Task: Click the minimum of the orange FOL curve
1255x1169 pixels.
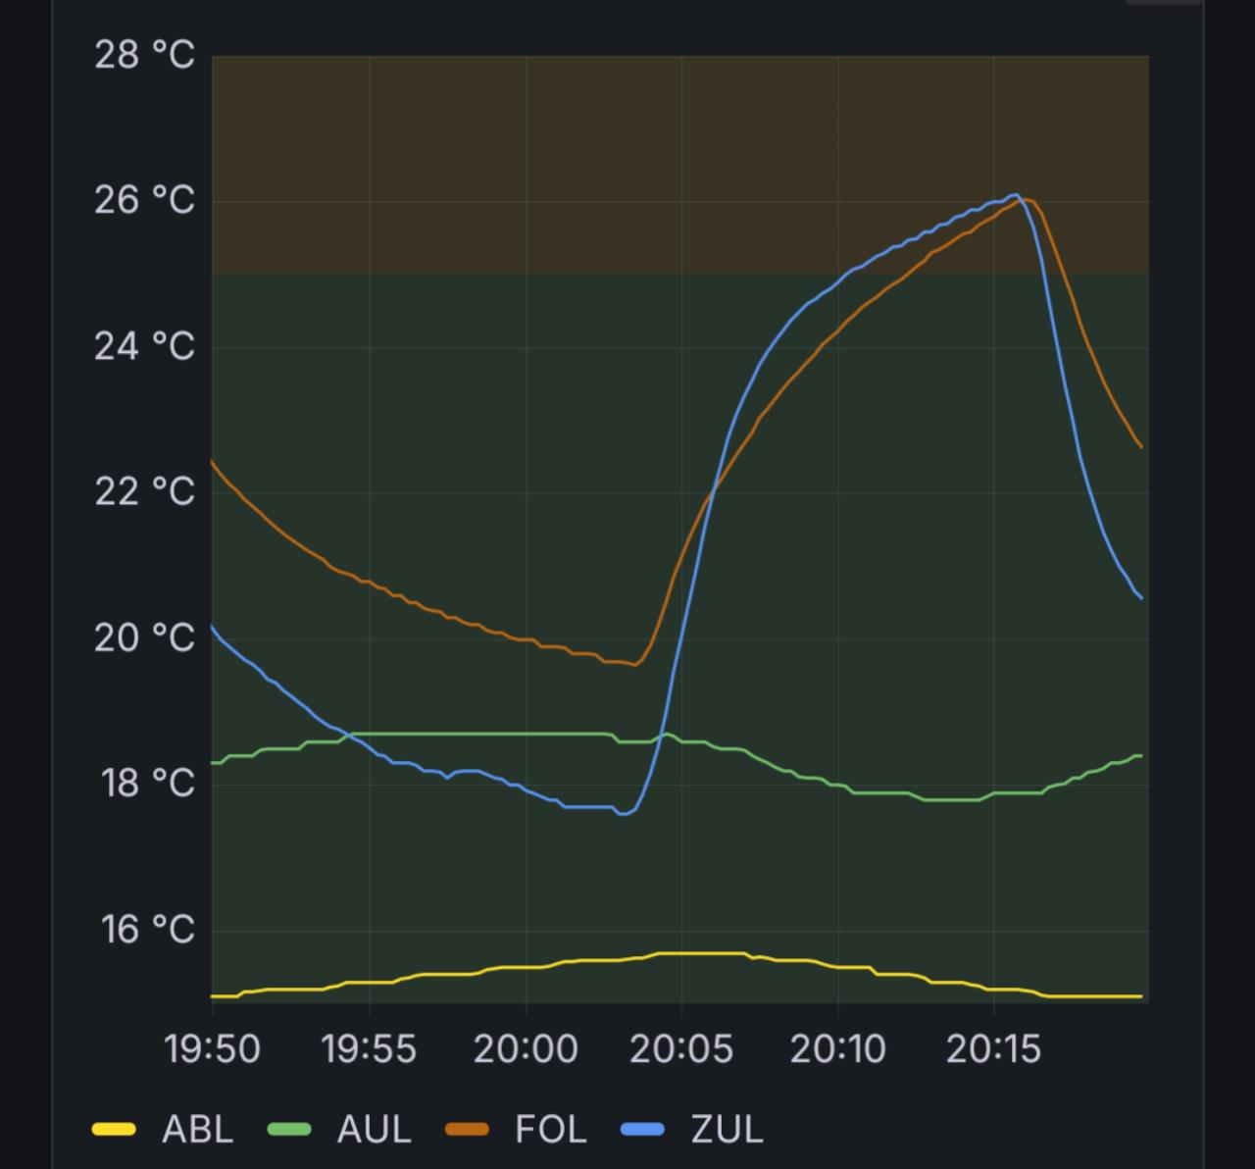Action: point(635,664)
